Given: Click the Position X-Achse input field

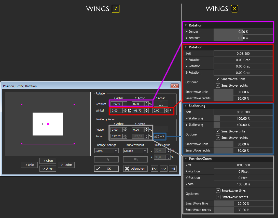Looking at the screenshot, I should (x=117, y=130).
